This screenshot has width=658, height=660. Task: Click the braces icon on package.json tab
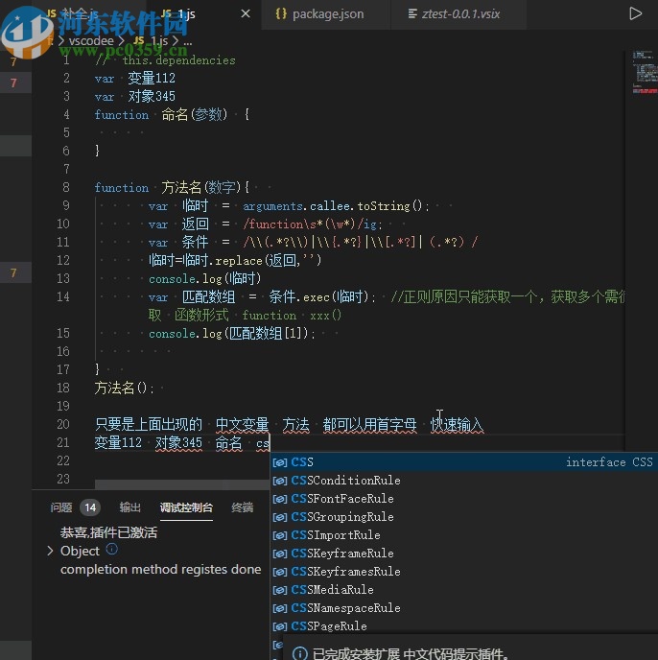(x=281, y=13)
